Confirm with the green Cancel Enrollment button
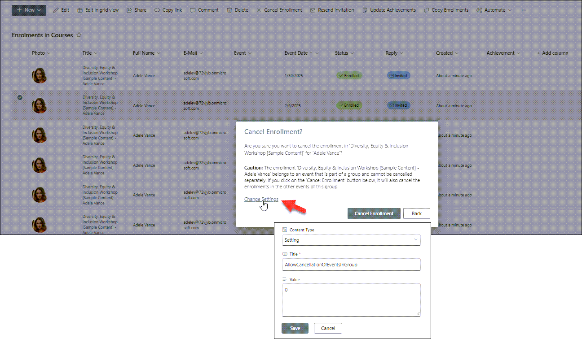 [374, 213]
